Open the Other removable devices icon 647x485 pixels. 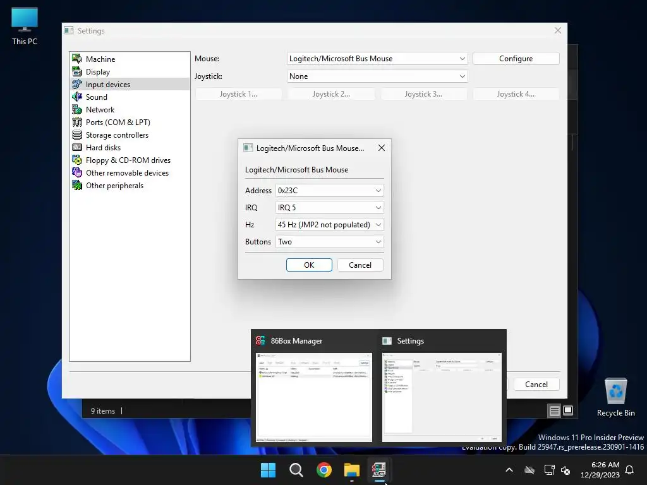point(77,173)
